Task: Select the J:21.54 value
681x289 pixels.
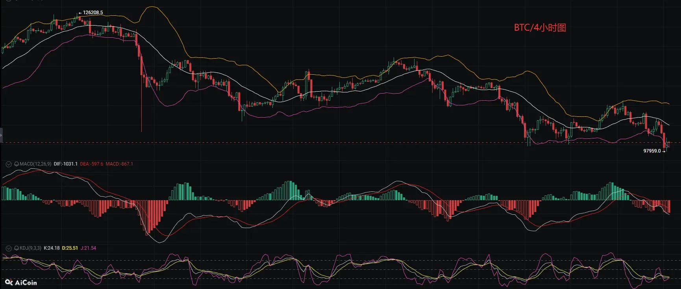Action: [88, 248]
